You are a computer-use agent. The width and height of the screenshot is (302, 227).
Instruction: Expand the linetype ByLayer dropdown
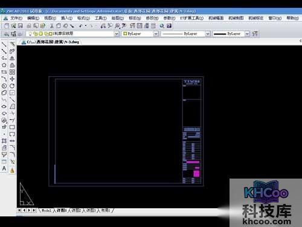208,34
